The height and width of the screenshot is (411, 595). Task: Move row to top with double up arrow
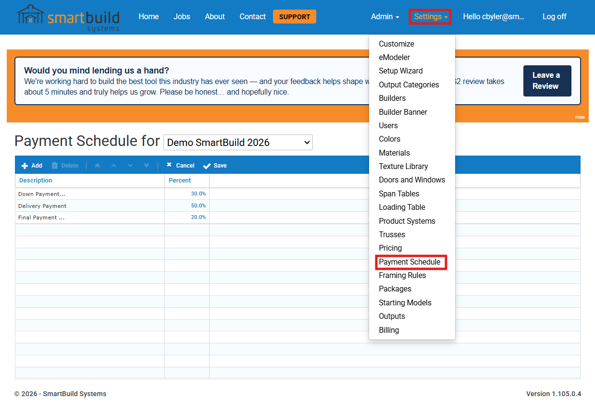pyautogui.click(x=97, y=166)
